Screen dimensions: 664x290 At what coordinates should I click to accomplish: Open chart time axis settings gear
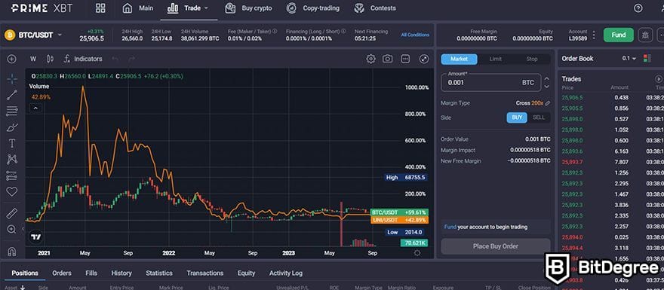point(417,253)
